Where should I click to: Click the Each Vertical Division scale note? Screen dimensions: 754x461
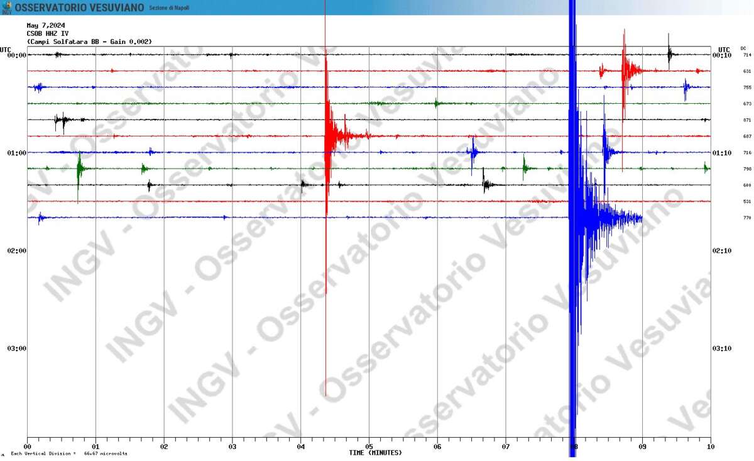click(68, 453)
